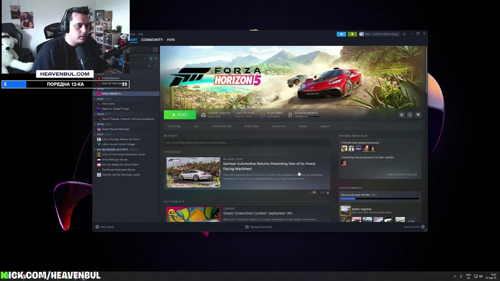Open HvN account avatar
Image resolution: width=500 pixels, height=281 pixels.
coord(361,34)
